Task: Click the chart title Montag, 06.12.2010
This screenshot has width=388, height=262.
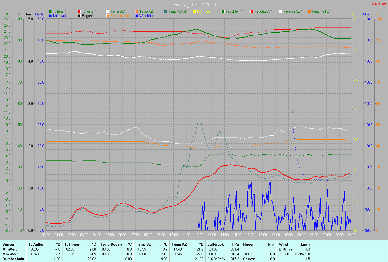Action: click(194, 5)
